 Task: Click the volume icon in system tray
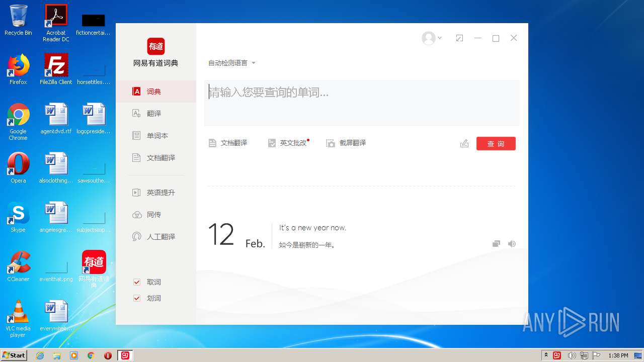(x=572, y=355)
